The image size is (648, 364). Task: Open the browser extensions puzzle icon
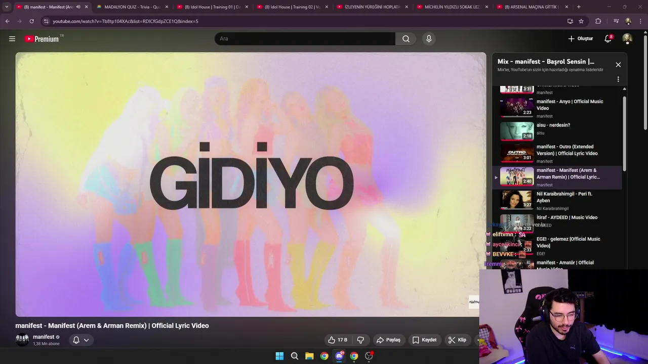[x=598, y=21]
